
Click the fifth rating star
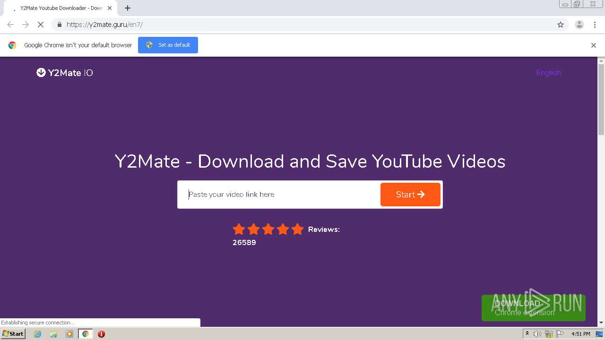pyautogui.click(x=297, y=229)
